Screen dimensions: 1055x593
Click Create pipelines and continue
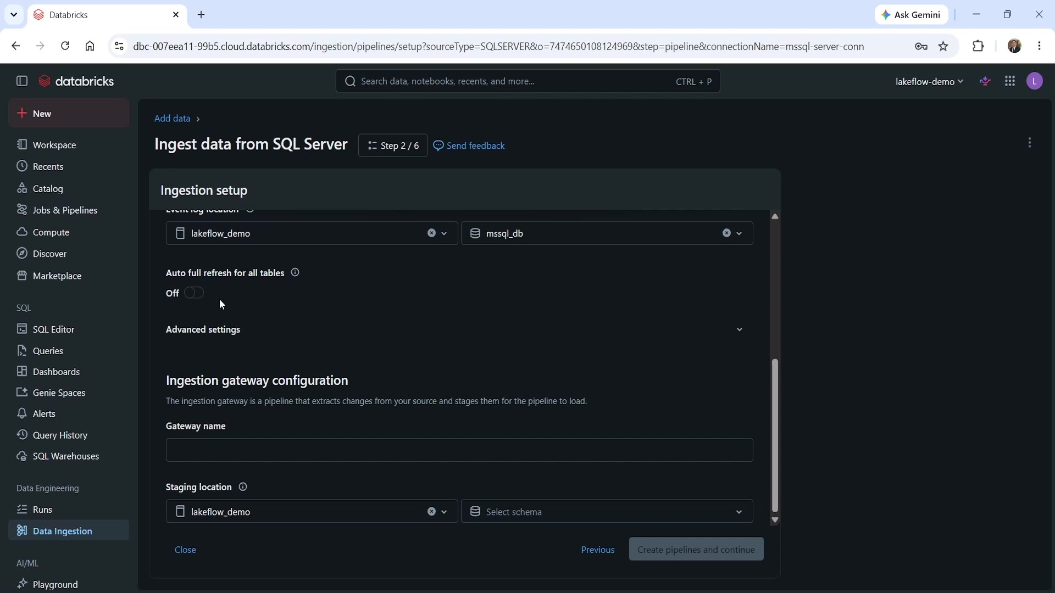click(696, 549)
